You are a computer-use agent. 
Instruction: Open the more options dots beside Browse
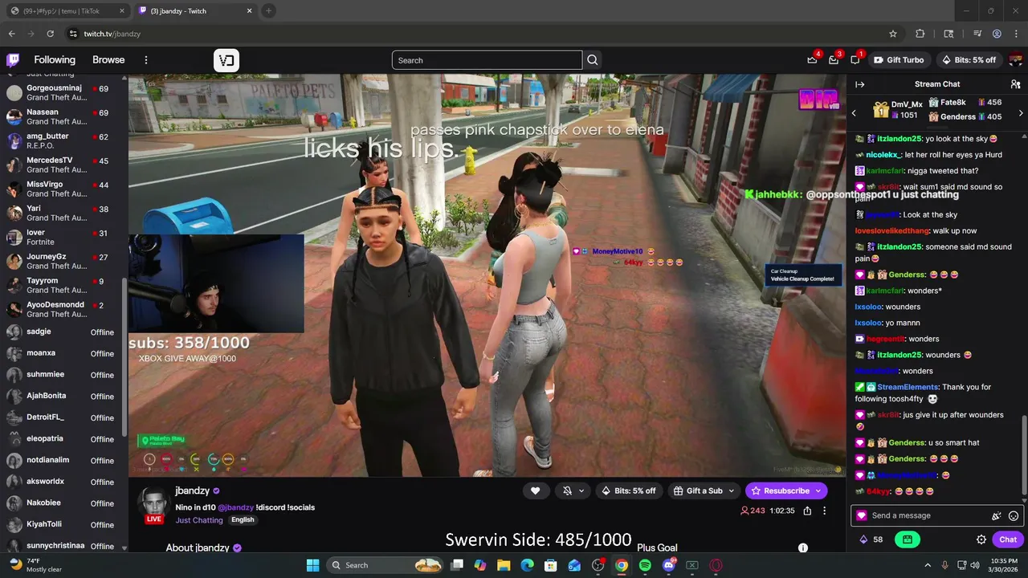pos(146,60)
